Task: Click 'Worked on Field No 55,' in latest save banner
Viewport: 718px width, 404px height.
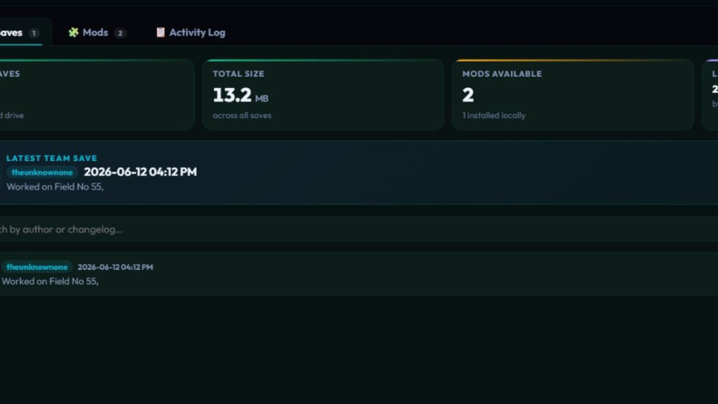Action: 55,187
